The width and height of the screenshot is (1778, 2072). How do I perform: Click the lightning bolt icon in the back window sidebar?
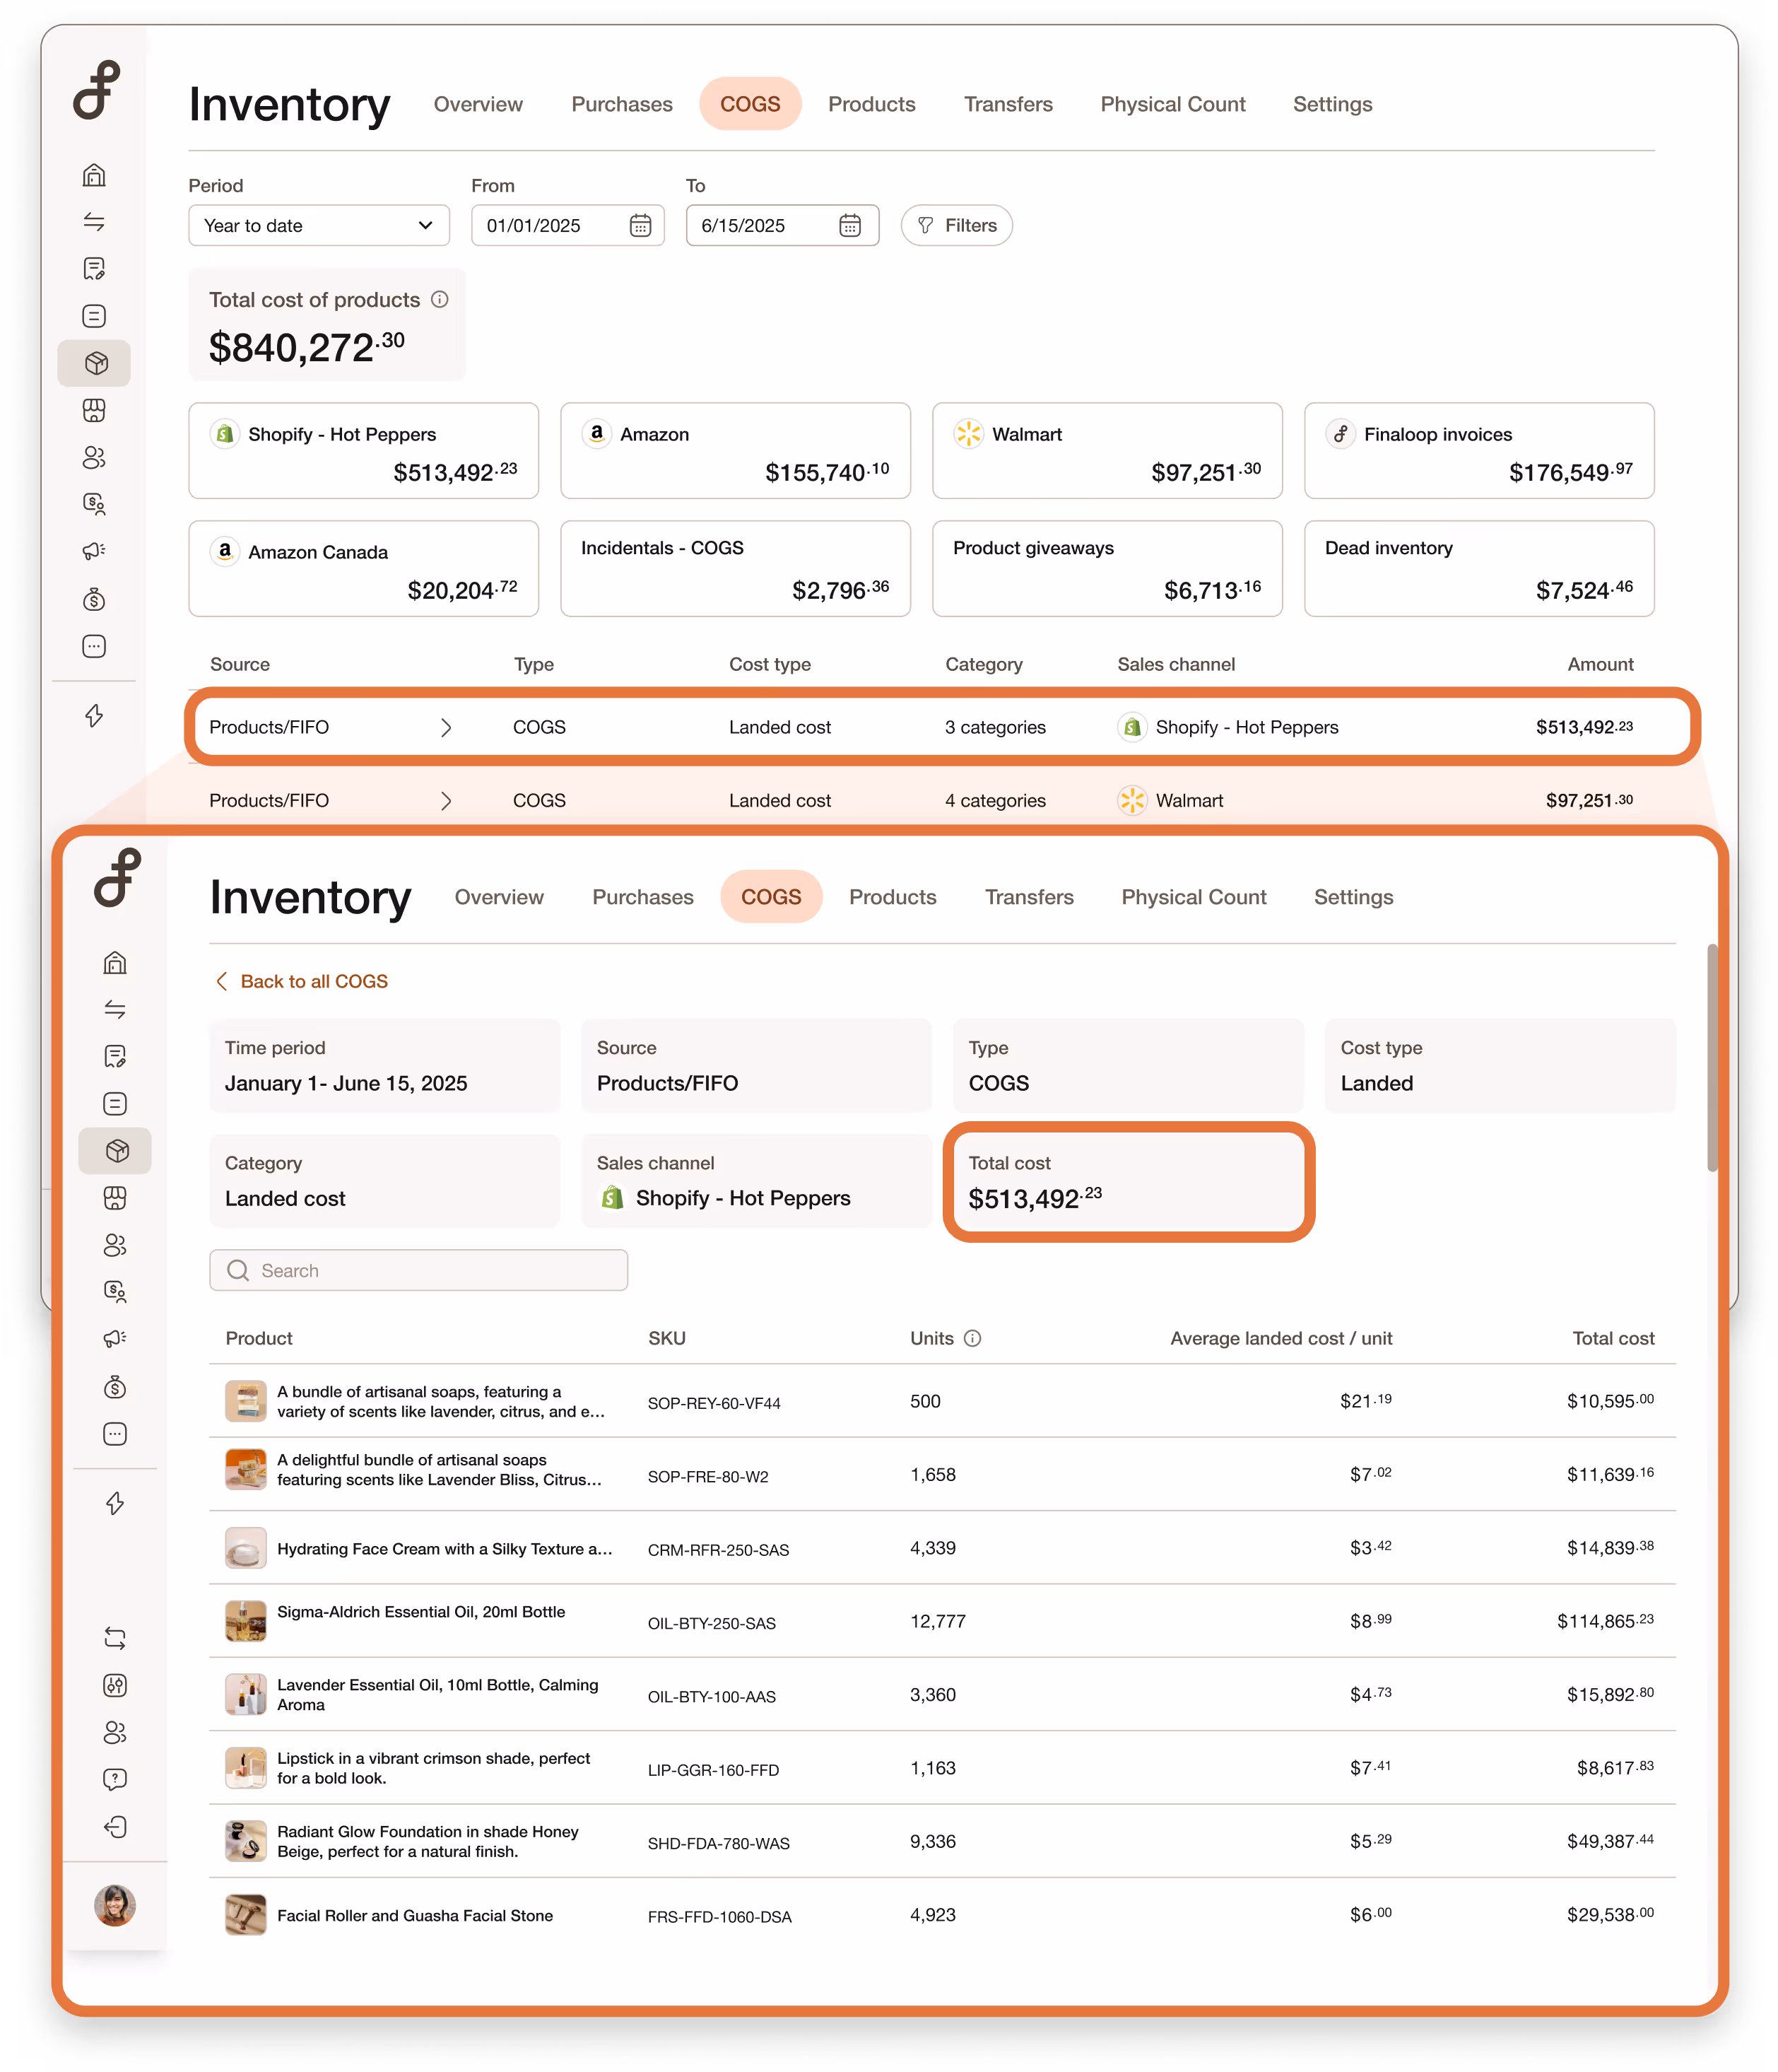[94, 715]
